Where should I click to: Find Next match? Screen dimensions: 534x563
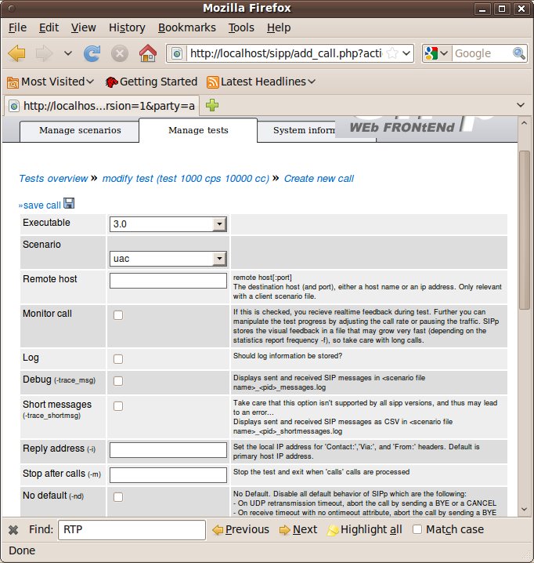click(298, 529)
